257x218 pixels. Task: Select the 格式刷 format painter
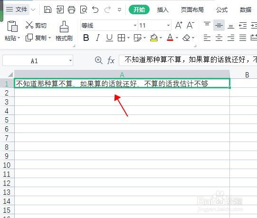tap(64, 31)
